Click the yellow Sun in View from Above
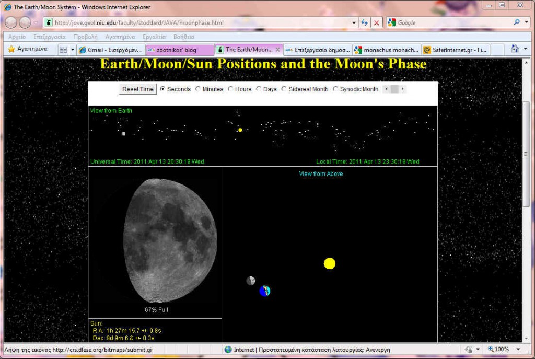The height and width of the screenshot is (359, 535). coord(329,263)
